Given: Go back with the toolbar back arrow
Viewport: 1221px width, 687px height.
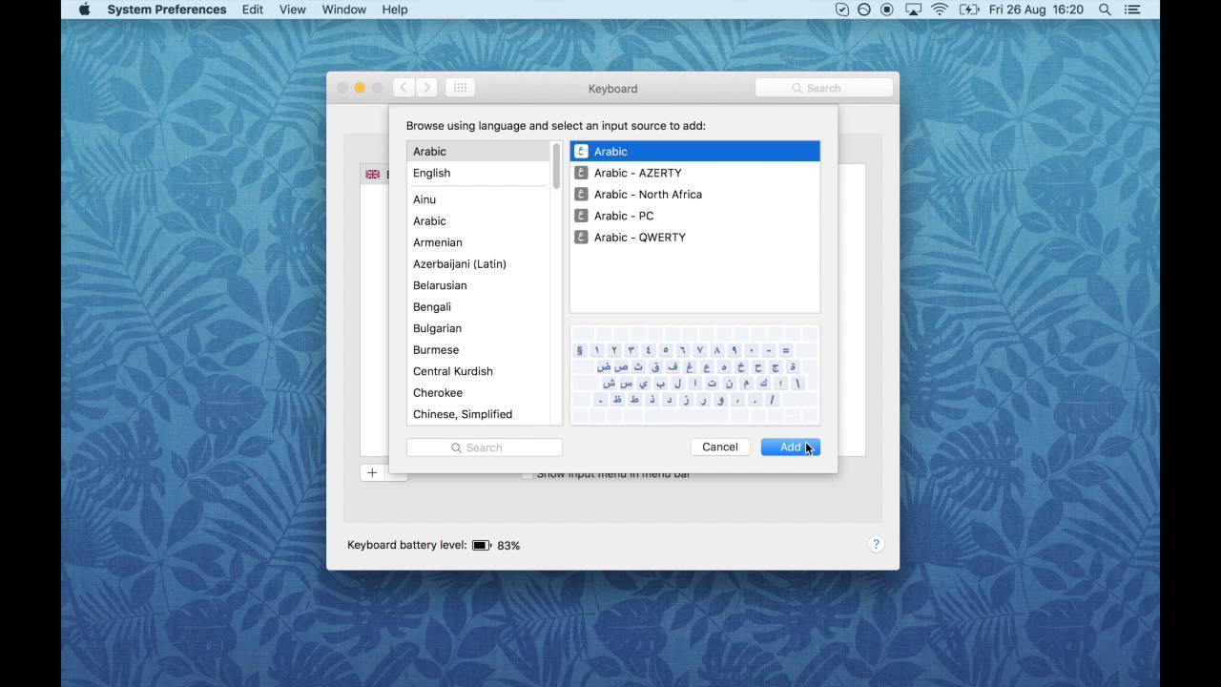Looking at the screenshot, I should coord(404,88).
